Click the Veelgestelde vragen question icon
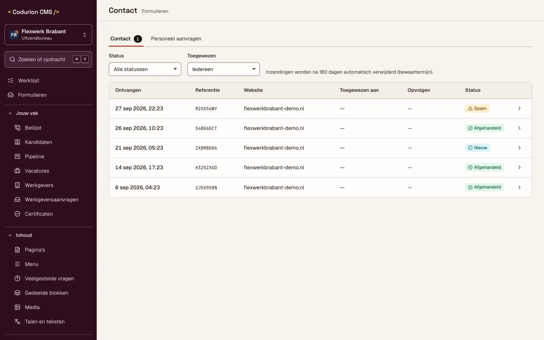The image size is (544, 340). coord(17,278)
